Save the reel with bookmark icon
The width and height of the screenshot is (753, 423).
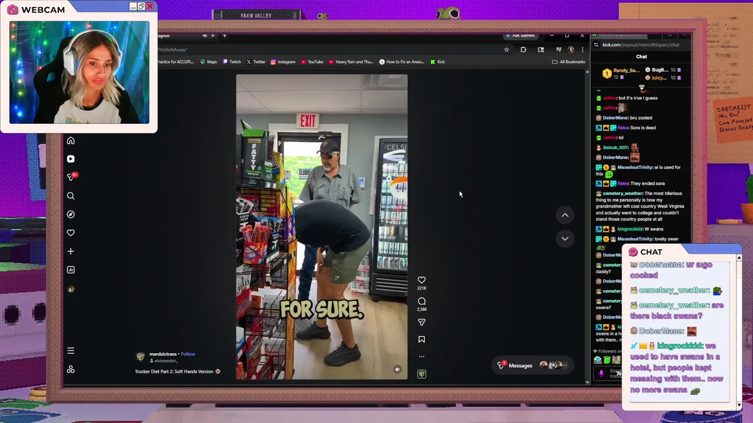pos(421,339)
